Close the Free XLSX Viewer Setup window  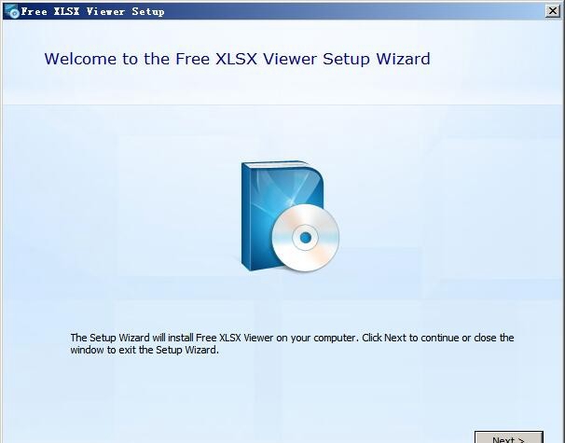pyautogui.click(x=553, y=11)
